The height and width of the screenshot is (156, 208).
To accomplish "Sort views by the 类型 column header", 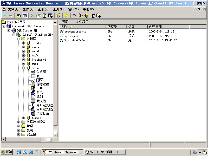I will 137,27.
